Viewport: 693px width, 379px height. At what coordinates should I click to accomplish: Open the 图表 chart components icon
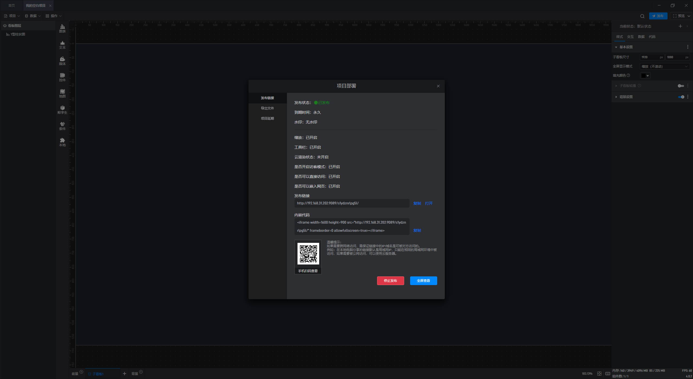(62, 28)
